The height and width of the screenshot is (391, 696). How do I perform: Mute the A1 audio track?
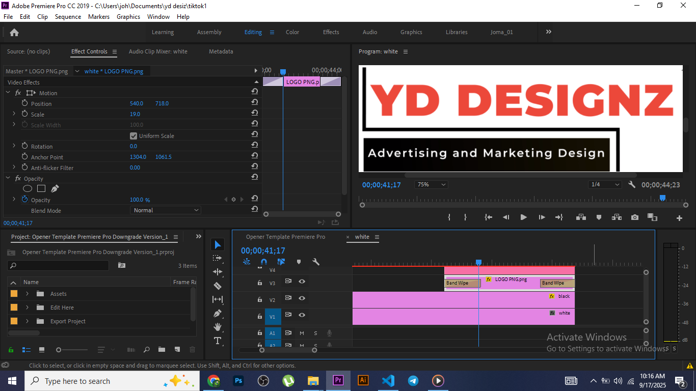pos(302,333)
